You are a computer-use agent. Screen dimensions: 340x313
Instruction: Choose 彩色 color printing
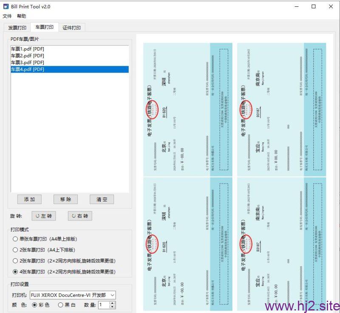(41, 305)
